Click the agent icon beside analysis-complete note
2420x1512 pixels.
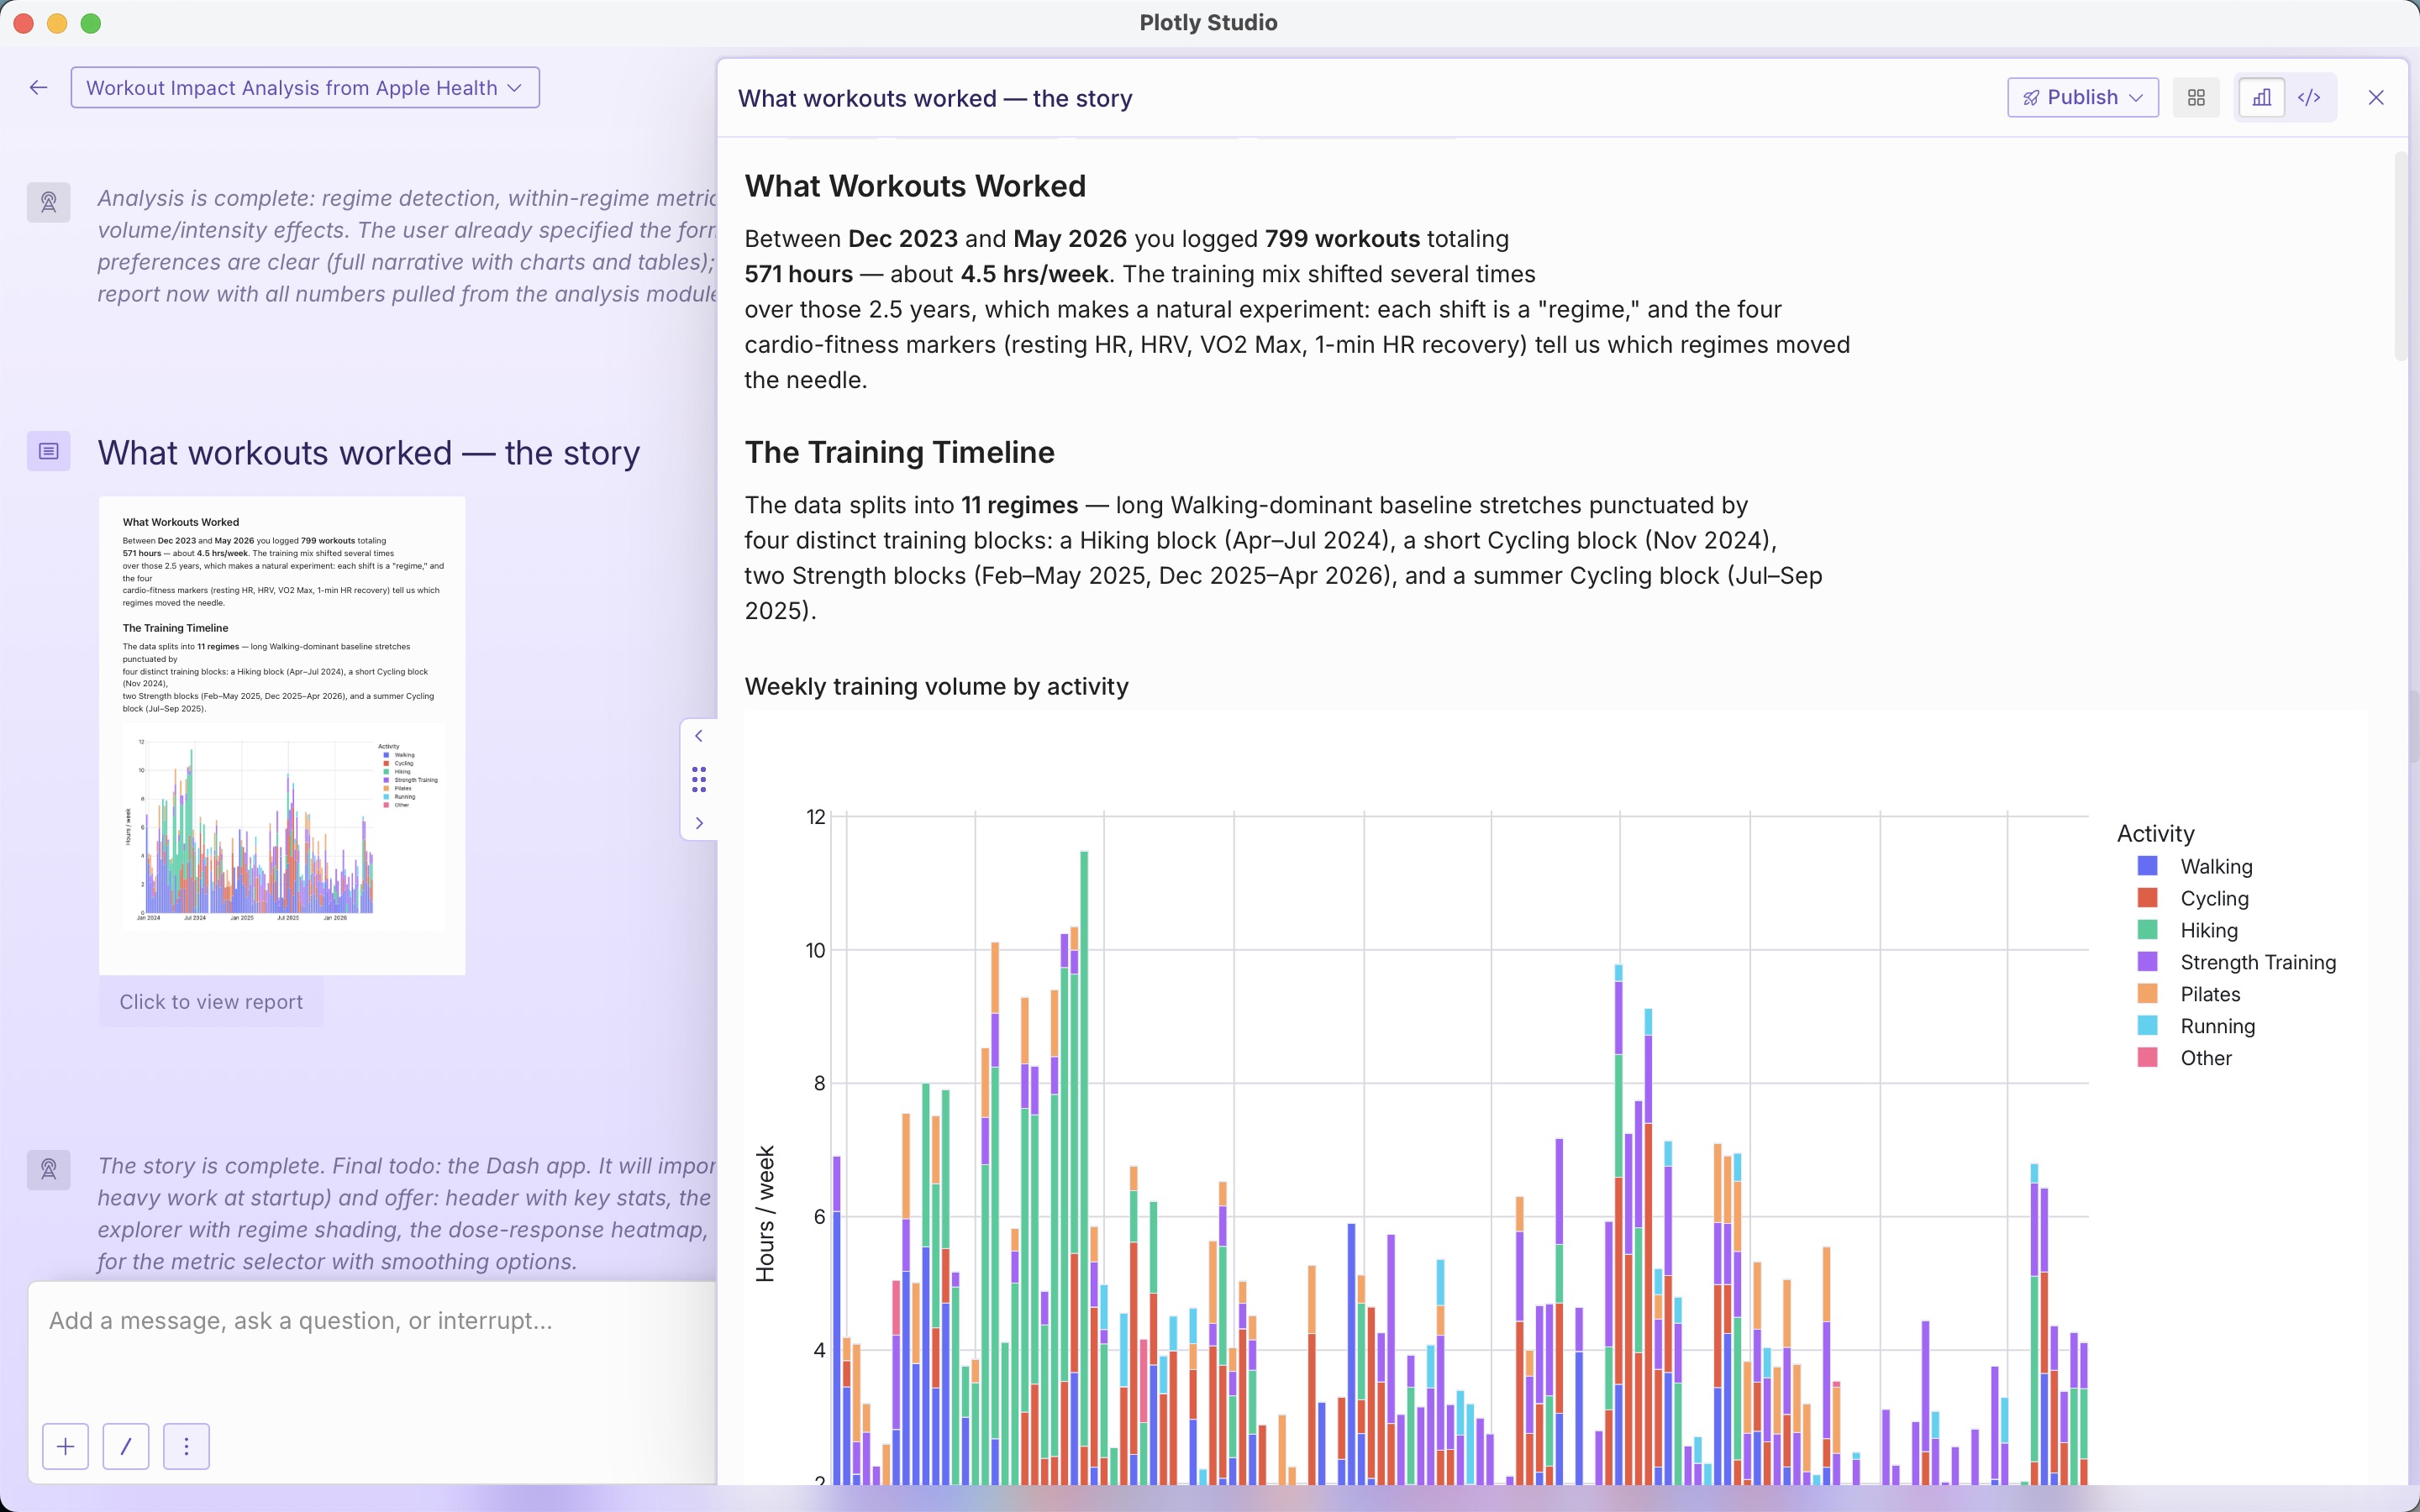[x=48, y=202]
